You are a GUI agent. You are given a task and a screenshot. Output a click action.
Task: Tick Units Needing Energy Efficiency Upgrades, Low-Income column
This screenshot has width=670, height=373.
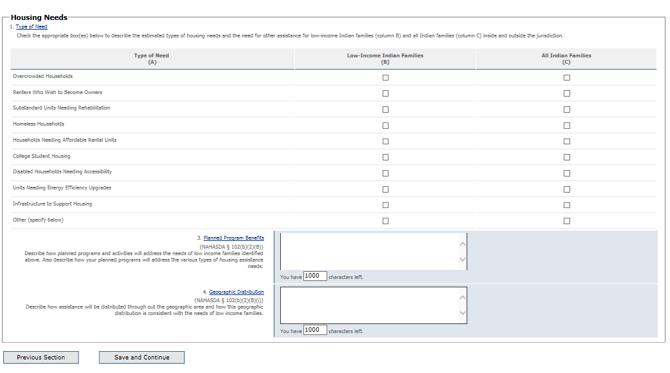pyautogui.click(x=385, y=189)
